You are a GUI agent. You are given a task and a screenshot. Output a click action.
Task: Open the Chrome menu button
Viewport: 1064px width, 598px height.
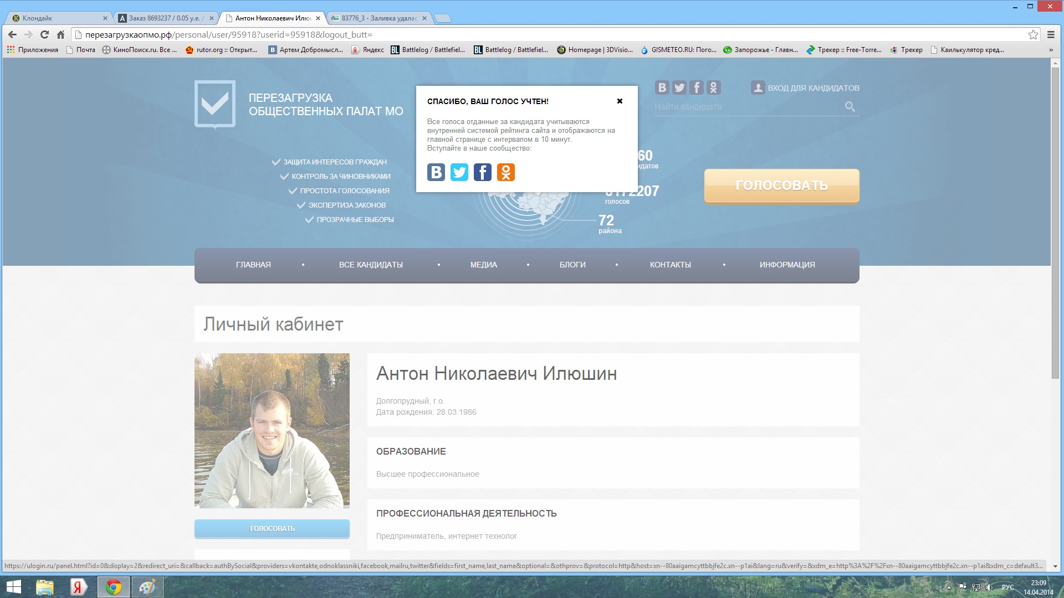coord(1051,34)
